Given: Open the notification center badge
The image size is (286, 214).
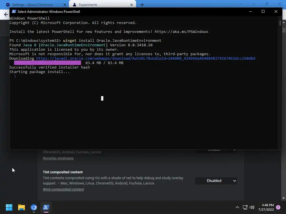Looking at the screenshot, I should tap(278, 207).
